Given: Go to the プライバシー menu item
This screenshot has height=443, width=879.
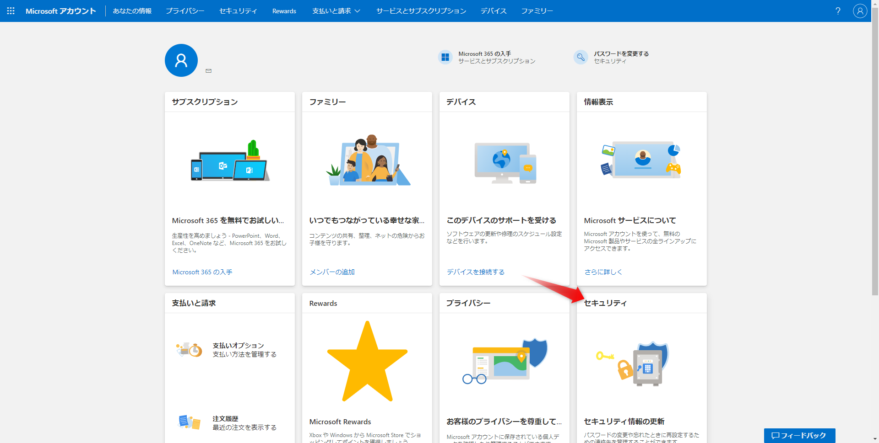Looking at the screenshot, I should coord(185,11).
